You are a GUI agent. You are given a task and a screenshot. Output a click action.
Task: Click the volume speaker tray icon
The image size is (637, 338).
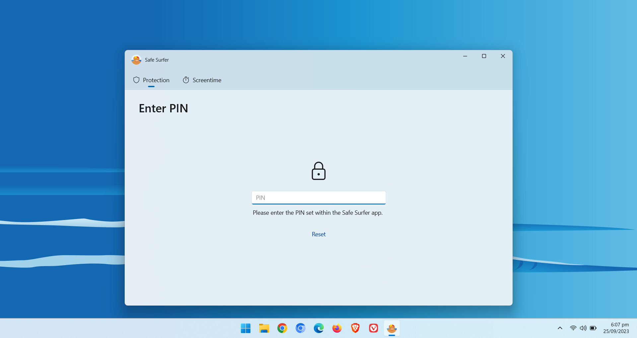click(x=583, y=328)
